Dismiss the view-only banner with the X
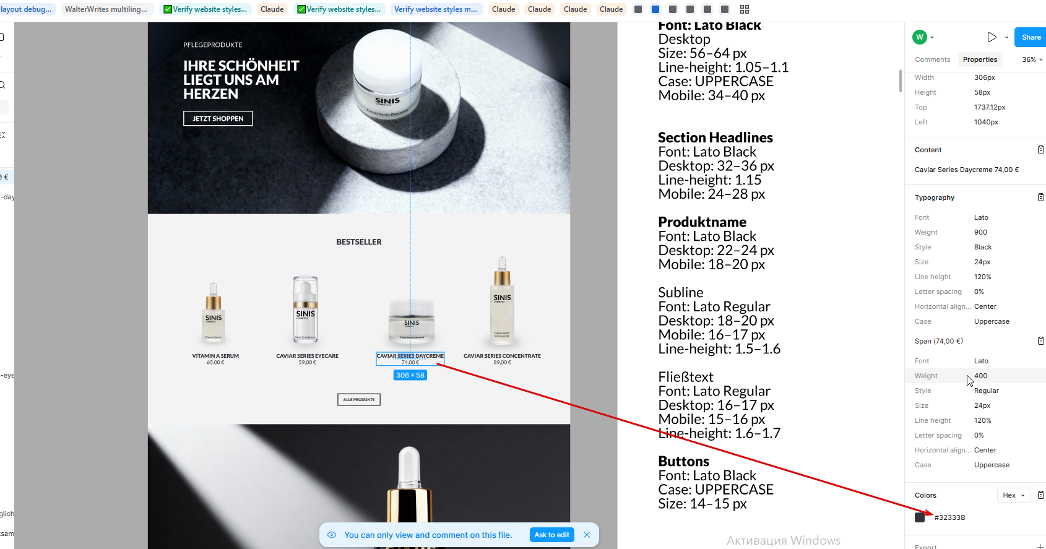This screenshot has width=1046, height=549. point(587,535)
